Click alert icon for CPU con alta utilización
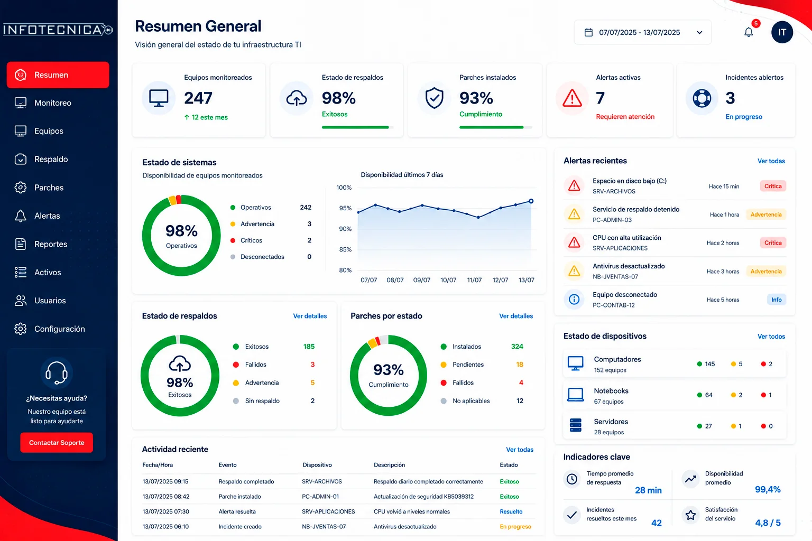This screenshot has width=812, height=541. pos(574,242)
